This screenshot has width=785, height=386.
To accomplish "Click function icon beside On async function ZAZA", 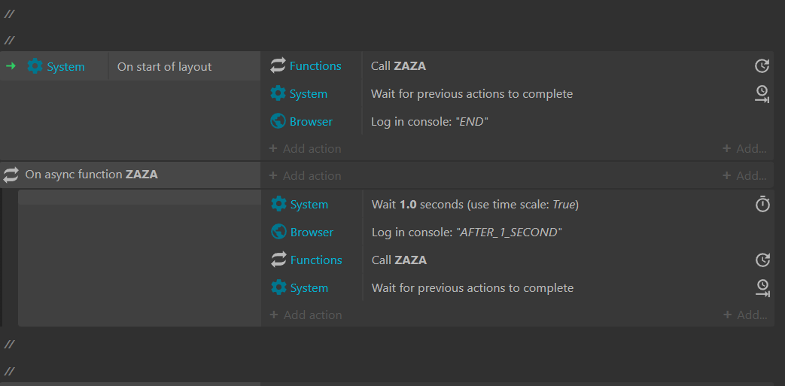I will 11,175.
